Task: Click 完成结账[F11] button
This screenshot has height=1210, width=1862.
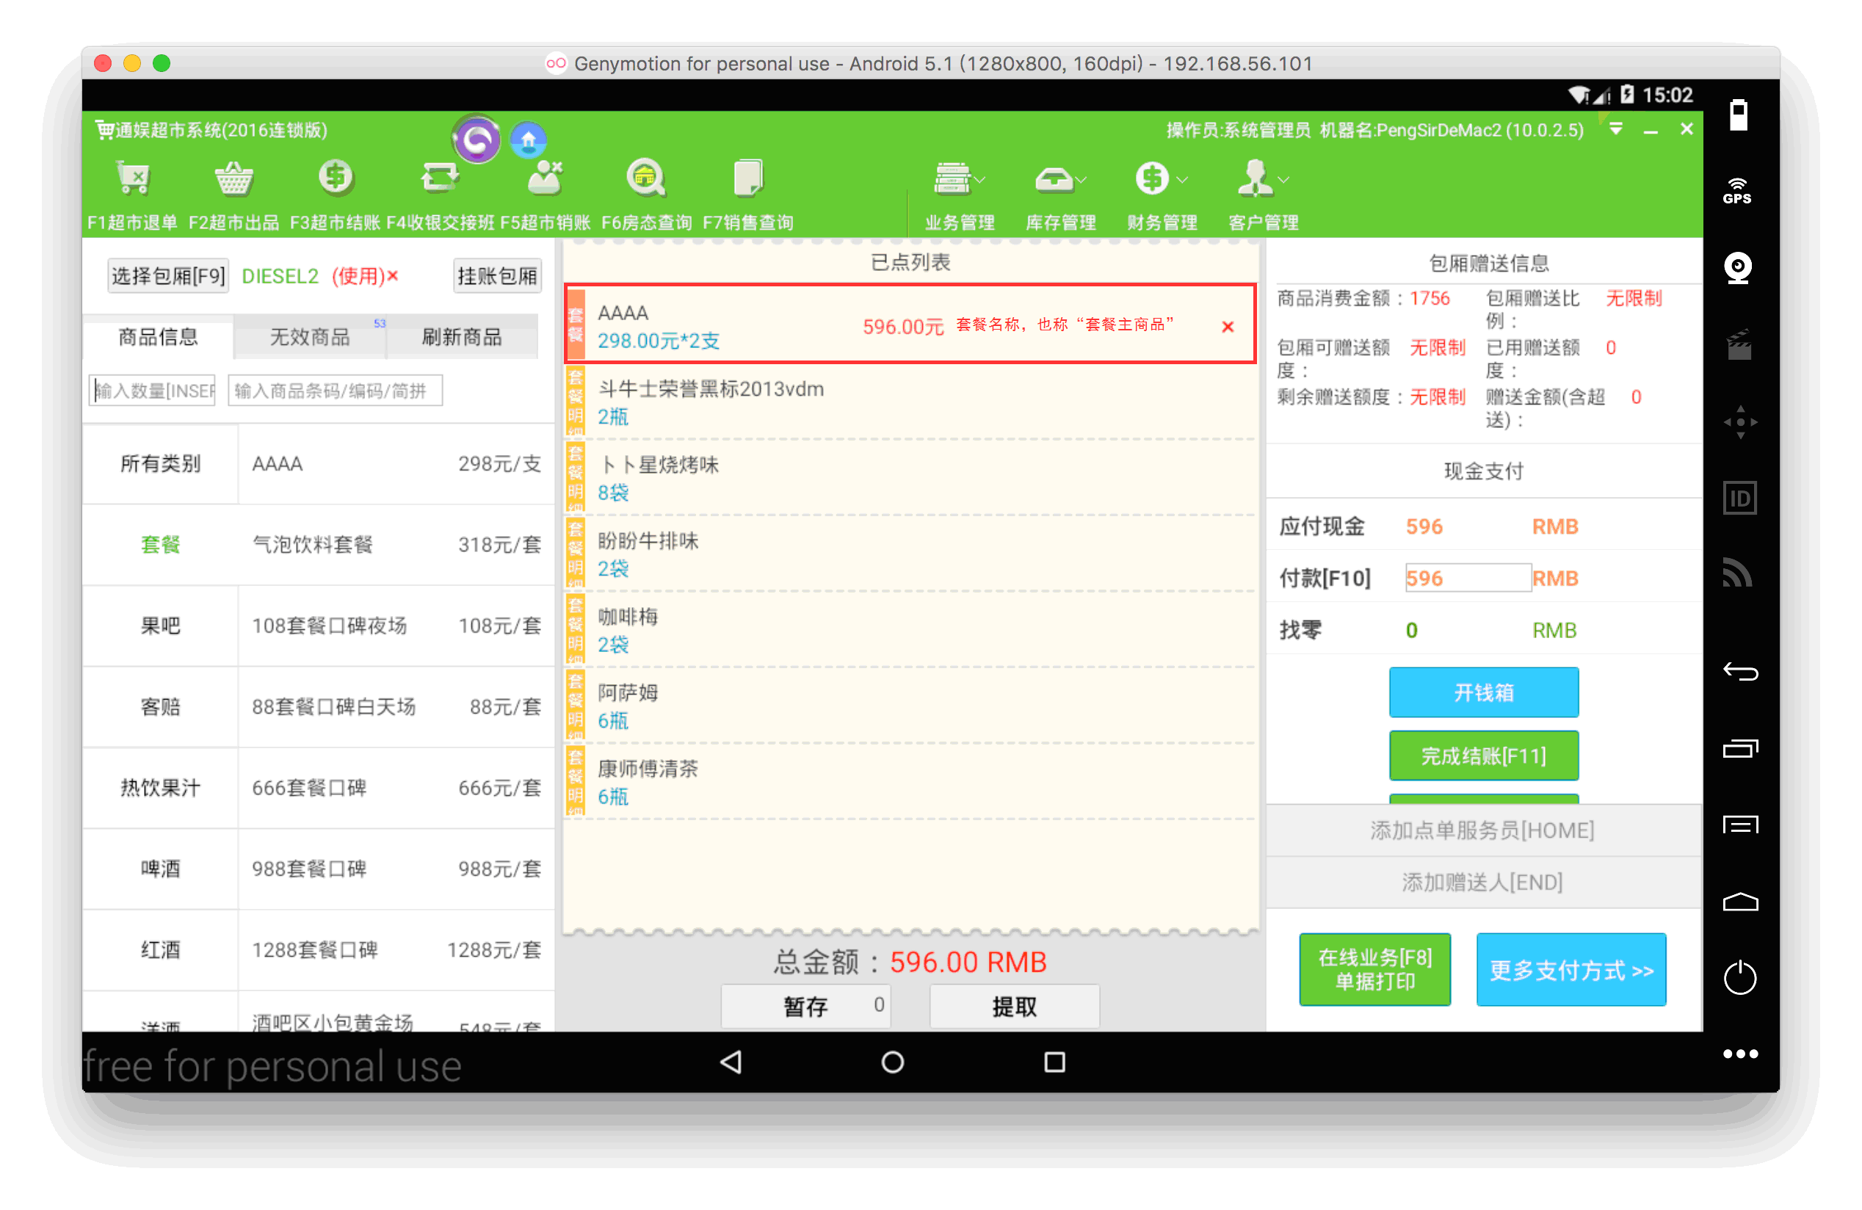Action: pos(1482,756)
